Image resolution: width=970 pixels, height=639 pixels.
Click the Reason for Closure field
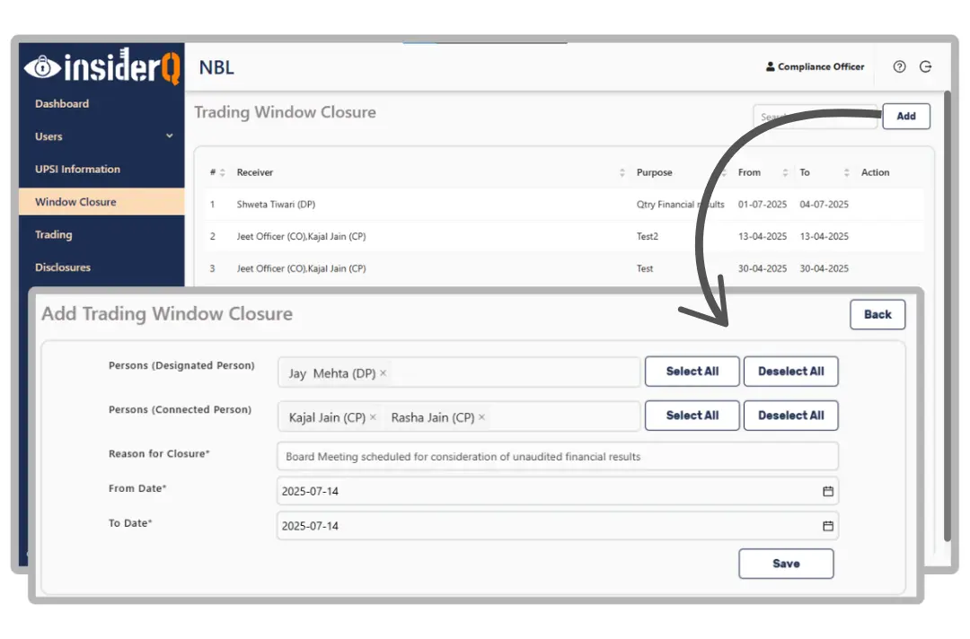click(558, 457)
